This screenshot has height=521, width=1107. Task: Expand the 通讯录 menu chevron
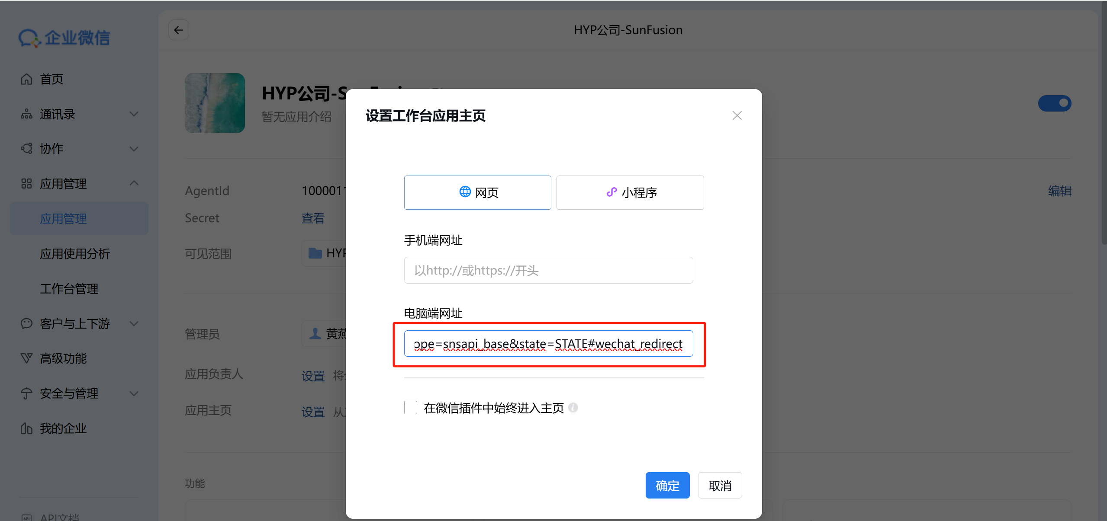click(134, 114)
